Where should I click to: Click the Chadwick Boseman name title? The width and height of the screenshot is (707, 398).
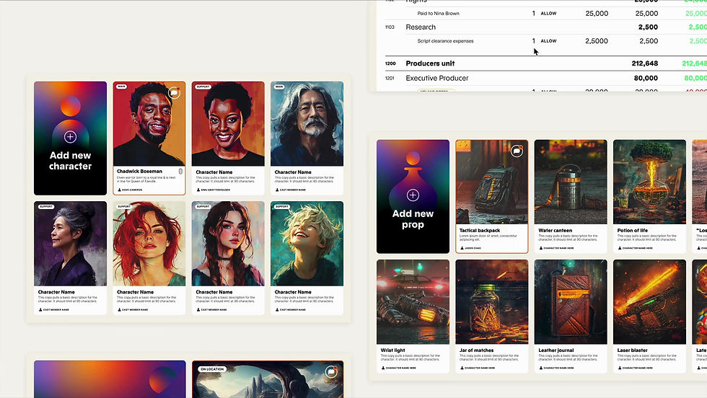(x=139, y=172)
